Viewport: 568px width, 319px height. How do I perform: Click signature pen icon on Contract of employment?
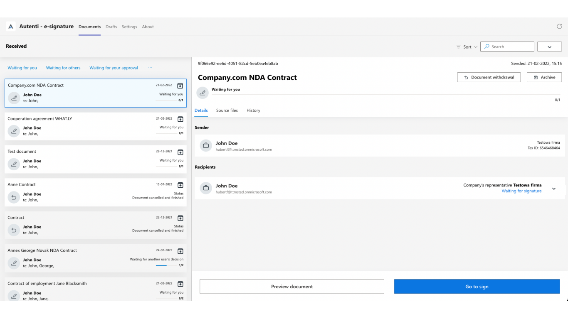click(x=14, y=296)
